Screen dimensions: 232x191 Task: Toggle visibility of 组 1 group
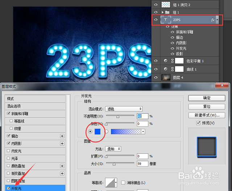coord(156,12)
